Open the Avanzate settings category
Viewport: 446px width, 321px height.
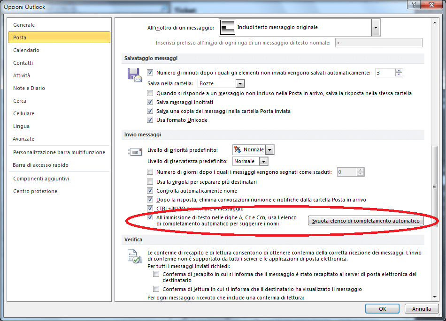[59, 139]
